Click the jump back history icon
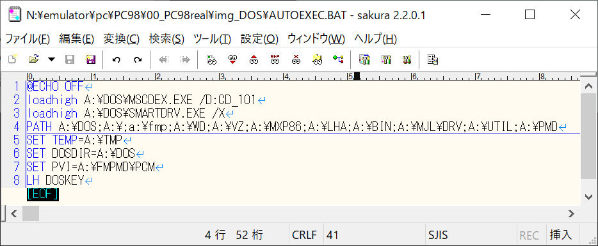The width and height of the screenshot is (598, 246). point(164,59)
